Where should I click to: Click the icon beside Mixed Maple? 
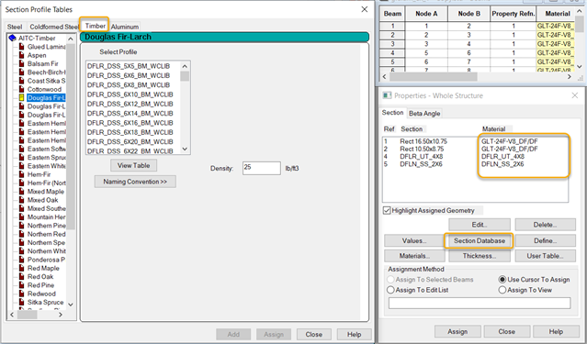(x=22, y=192)
